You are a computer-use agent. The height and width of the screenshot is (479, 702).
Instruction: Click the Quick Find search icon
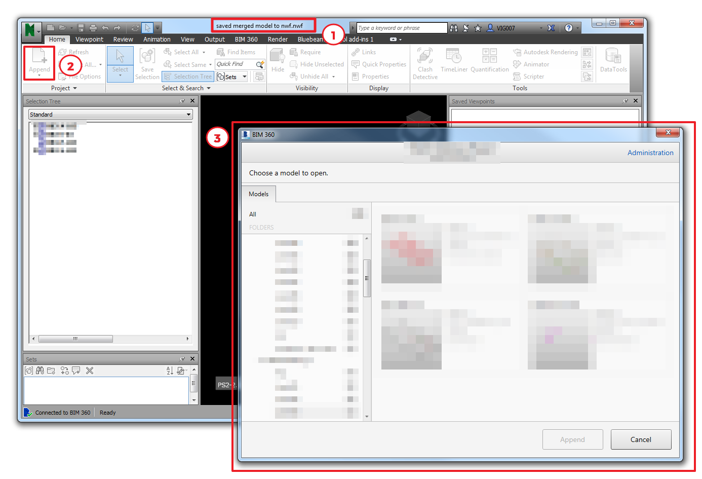click(x=260, y=64)
